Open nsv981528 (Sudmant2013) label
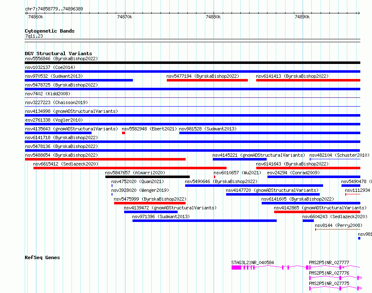Image resolution: width=372 pixels, height=293 pixels. coord(208,129)
